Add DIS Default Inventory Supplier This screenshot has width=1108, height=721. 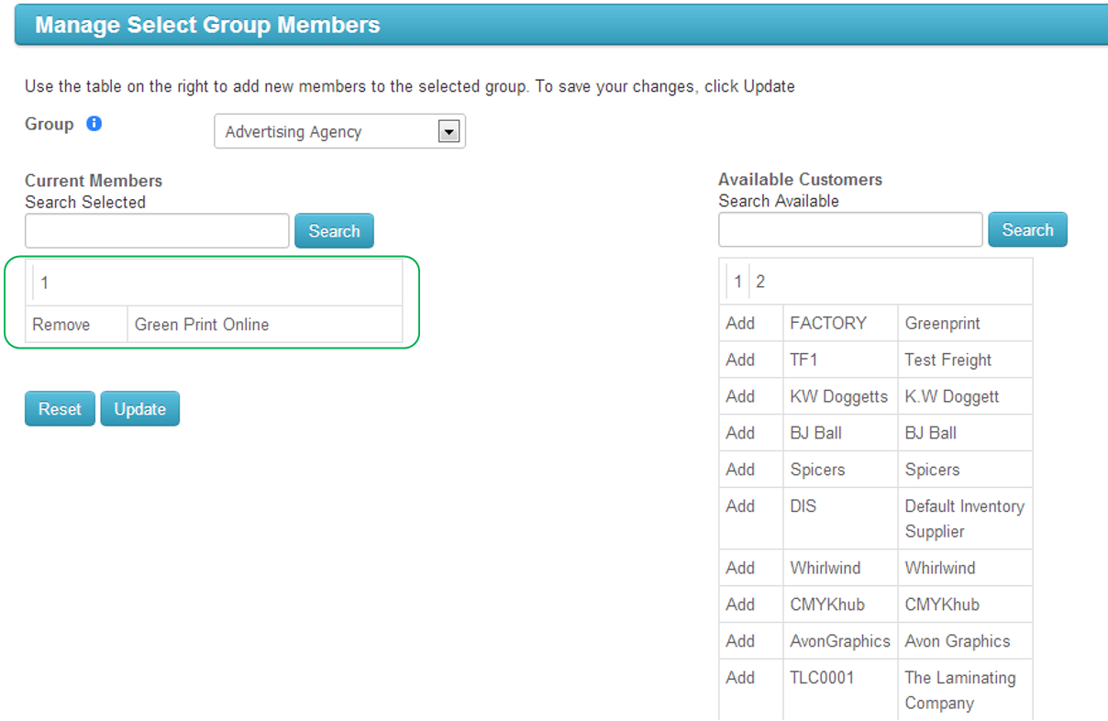pyautogui.click(x=740, y=506)
